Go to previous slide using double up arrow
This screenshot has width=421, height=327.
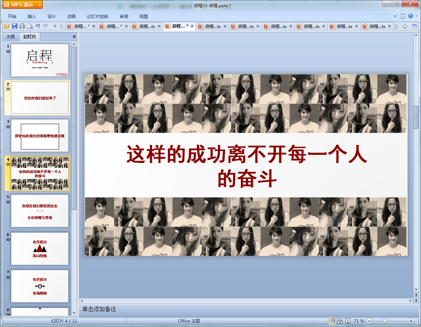[416, 295]
